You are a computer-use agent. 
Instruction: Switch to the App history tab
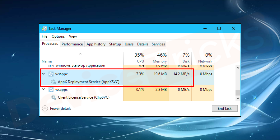(x=96, y=44)
